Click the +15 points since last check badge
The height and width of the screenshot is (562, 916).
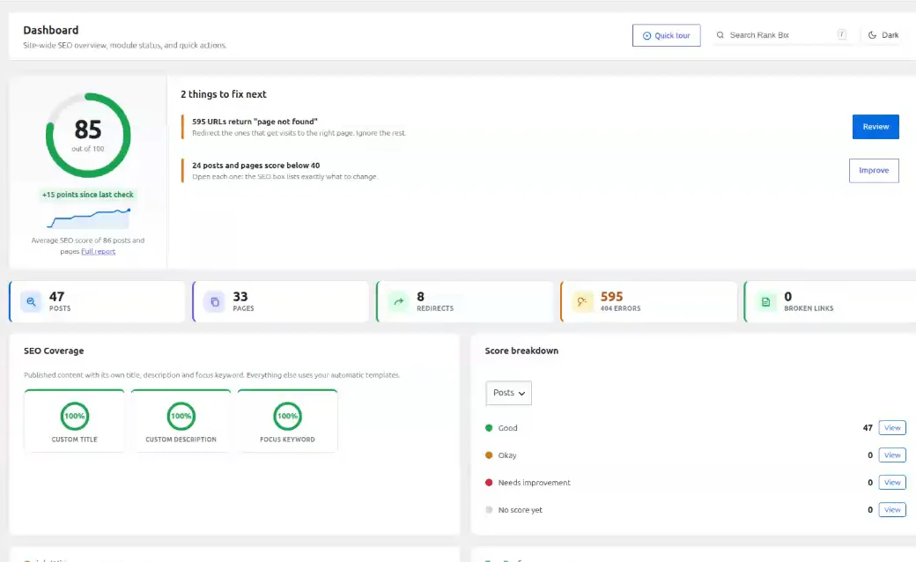tap(87, 195)
